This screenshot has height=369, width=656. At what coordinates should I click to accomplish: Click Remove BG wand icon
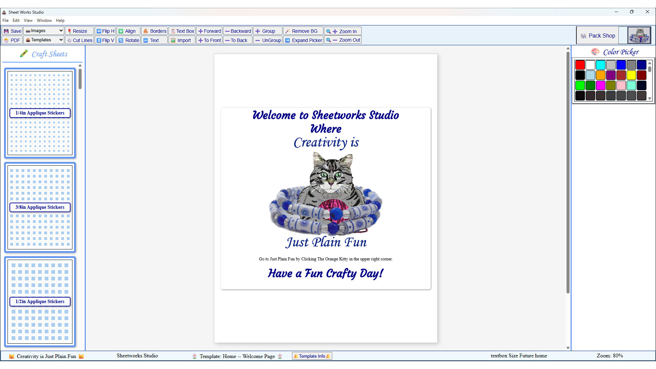[288, 31]
